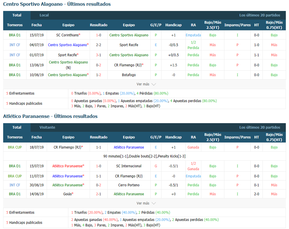Viewport: 289px width, 229px height.
Task: Select Total tab under Atlético Paranaense
Action: [17, 127]
